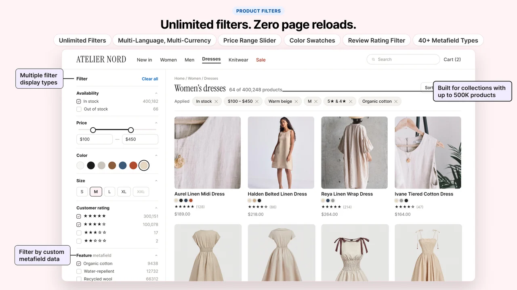Open the New in menu

[x=144, y=60]
